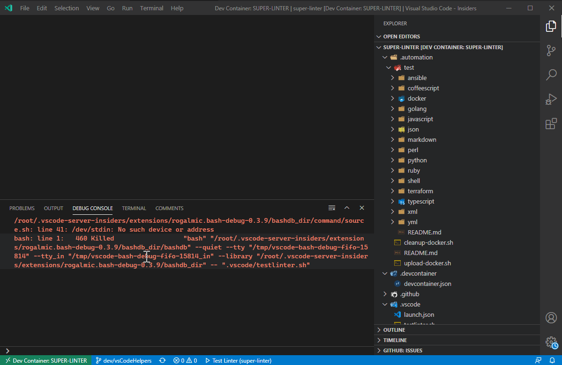Select the DEBUG CONSOLE tab
The width and height of the screenshot is (562, 365).
point(92,208)
